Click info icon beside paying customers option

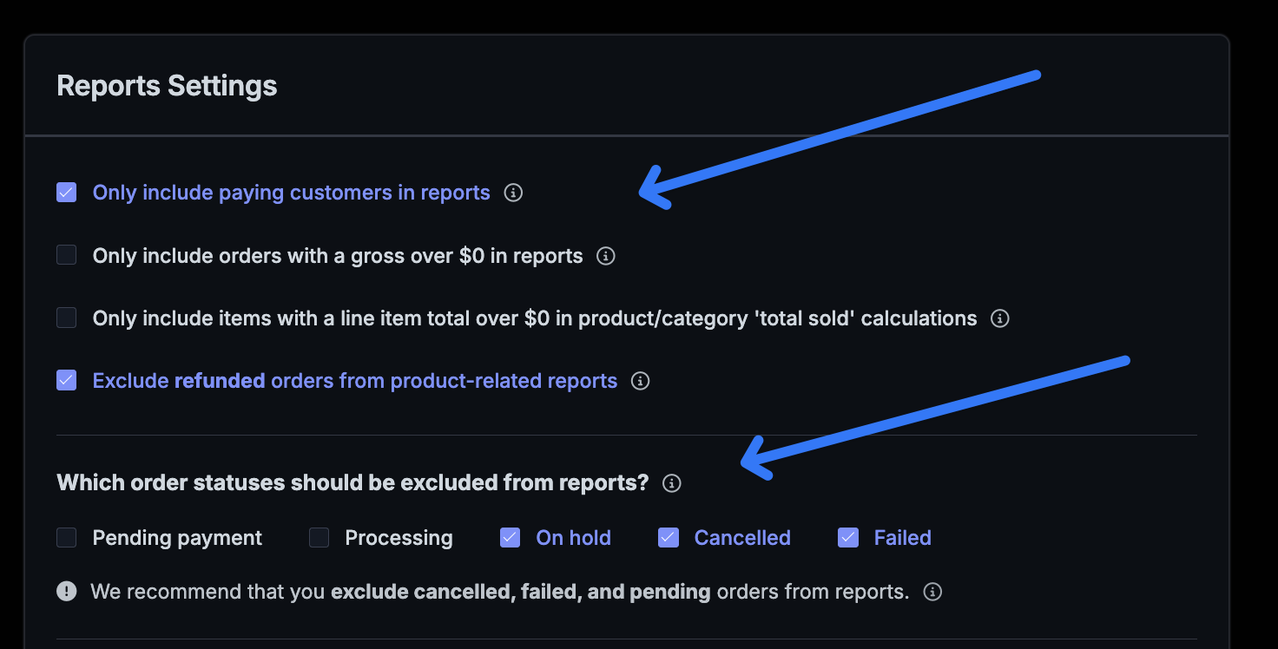pyautogui.click(x=513, y=193)
